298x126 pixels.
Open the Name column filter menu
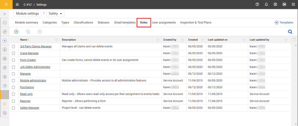pos(56,40)
